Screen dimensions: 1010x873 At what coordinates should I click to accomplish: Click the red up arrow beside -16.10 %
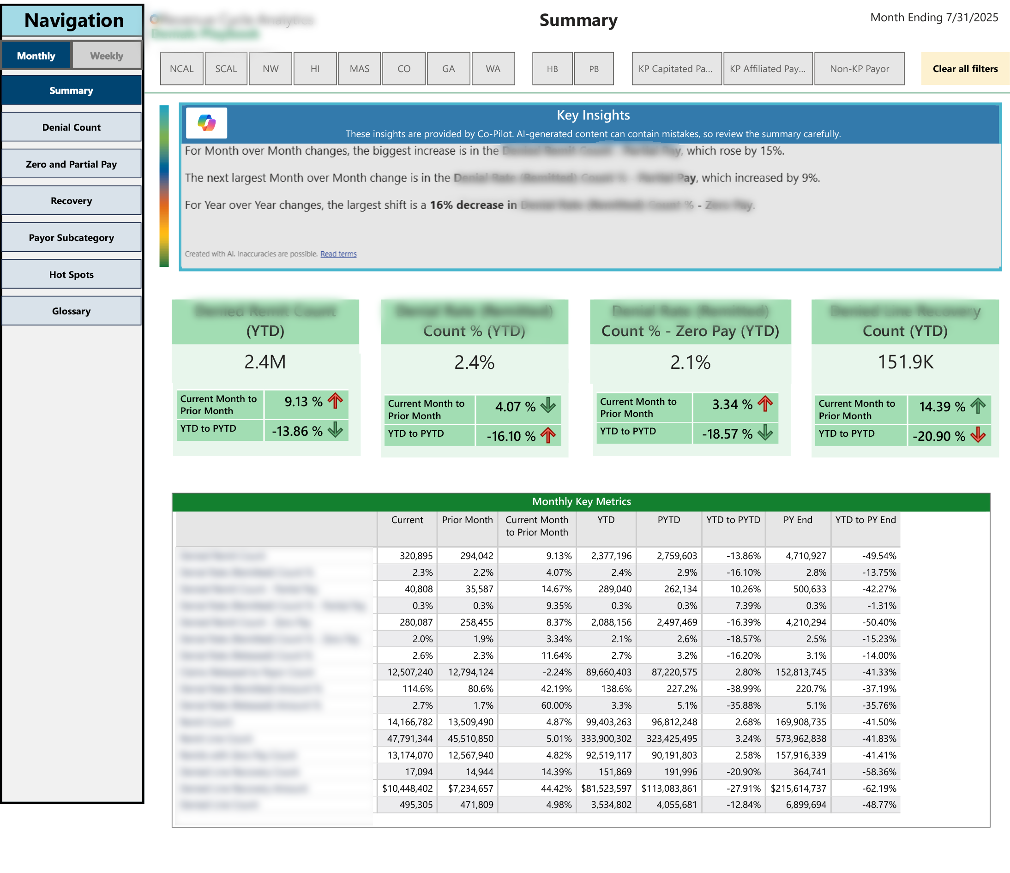point(548,435)
